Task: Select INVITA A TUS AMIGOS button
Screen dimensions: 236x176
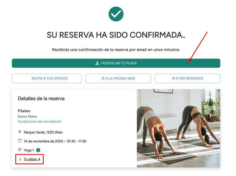Action: coord(46,78)
